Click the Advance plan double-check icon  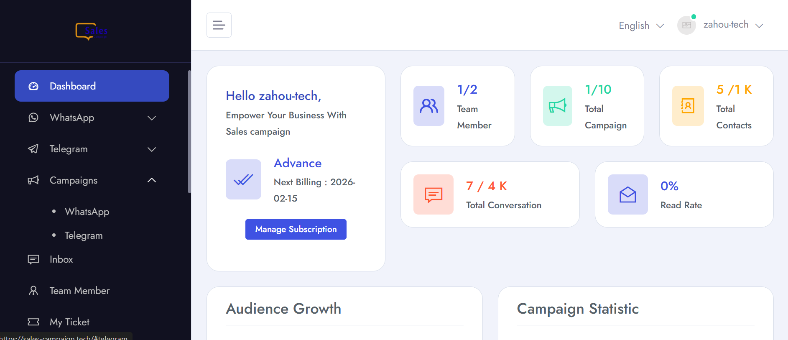point(243,179)
